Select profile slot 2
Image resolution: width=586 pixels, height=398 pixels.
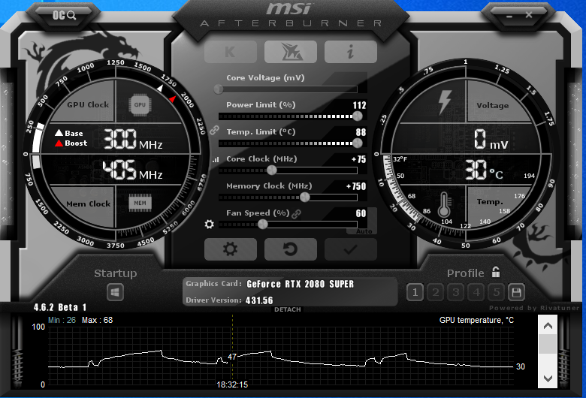click(436, 292)
